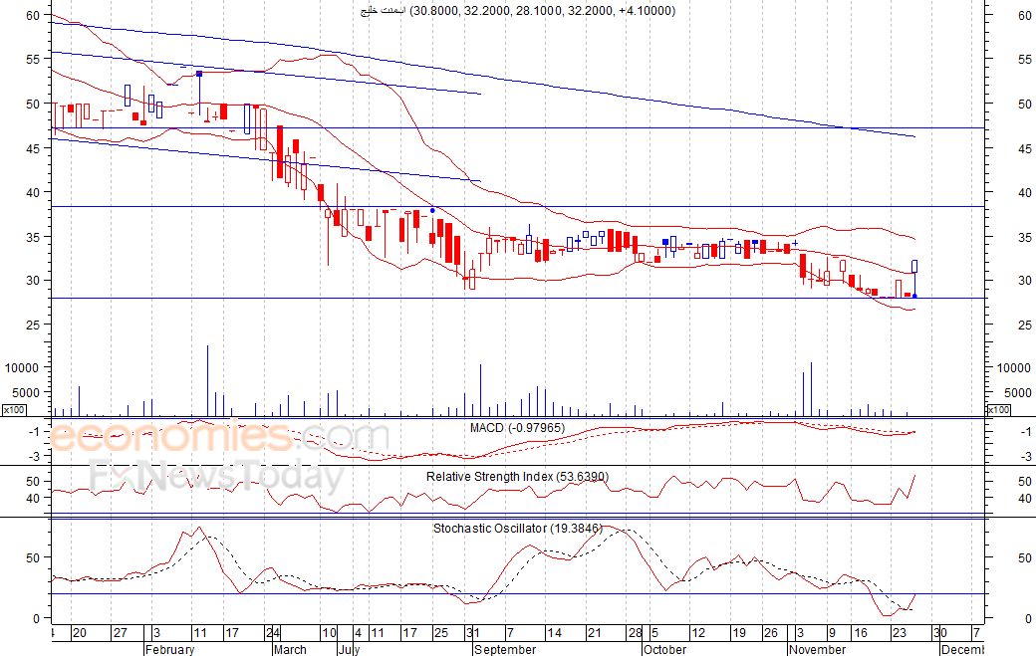Image resolution: width=1036 pixels, height=656 pixels.
Task: Click date label 14 on the time axis
Action: (554, 633)
